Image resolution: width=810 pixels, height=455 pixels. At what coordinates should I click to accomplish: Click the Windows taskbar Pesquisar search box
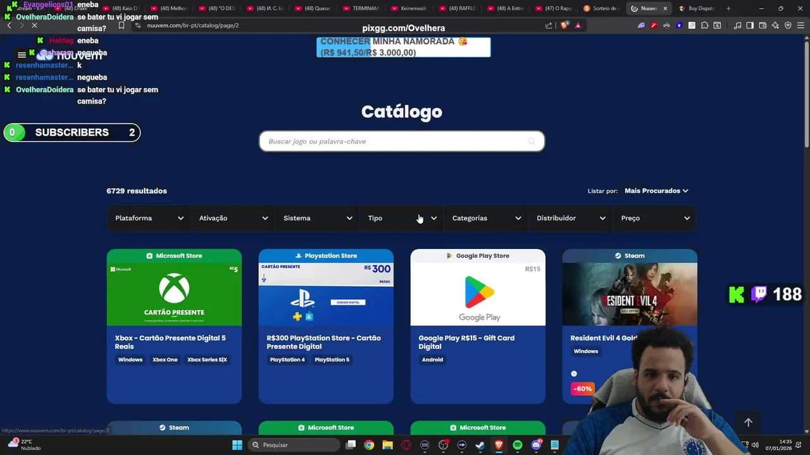(294, 445)
